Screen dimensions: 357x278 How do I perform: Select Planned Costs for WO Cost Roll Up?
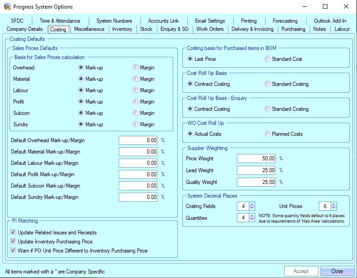pyautogui.click(x=267, y=134)
